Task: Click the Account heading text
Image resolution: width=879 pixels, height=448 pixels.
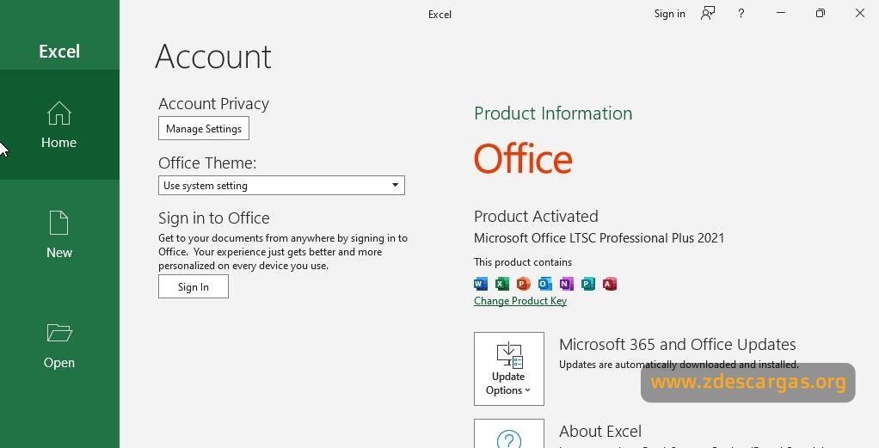Action: [213, 57]
